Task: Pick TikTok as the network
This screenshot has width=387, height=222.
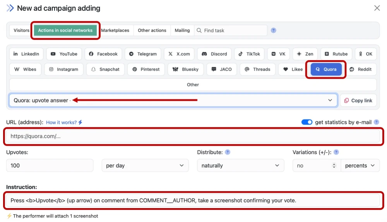Action: [x=249, y=54]
